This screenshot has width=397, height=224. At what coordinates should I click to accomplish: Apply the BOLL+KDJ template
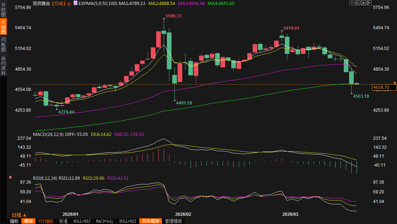(82, 221)
